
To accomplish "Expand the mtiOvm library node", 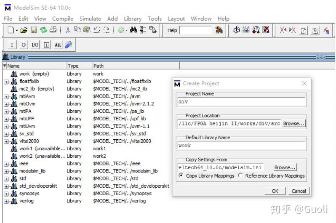I will point(6,104).
